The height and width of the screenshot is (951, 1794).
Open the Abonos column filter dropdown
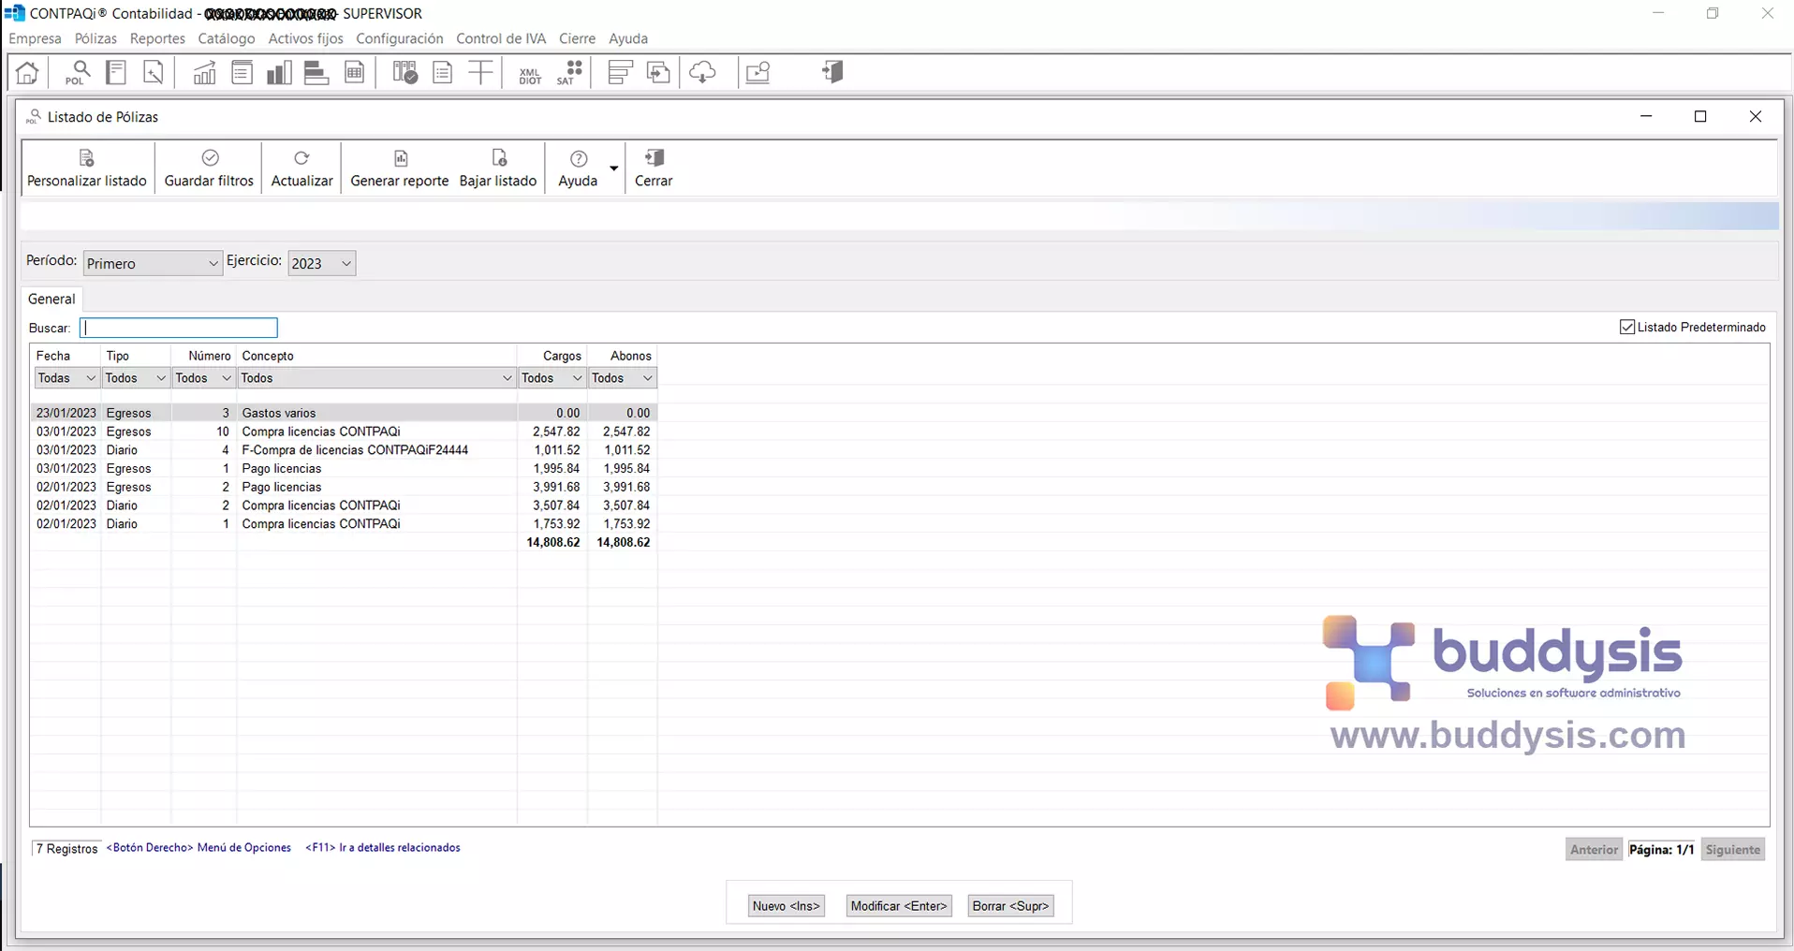(623, 378)
